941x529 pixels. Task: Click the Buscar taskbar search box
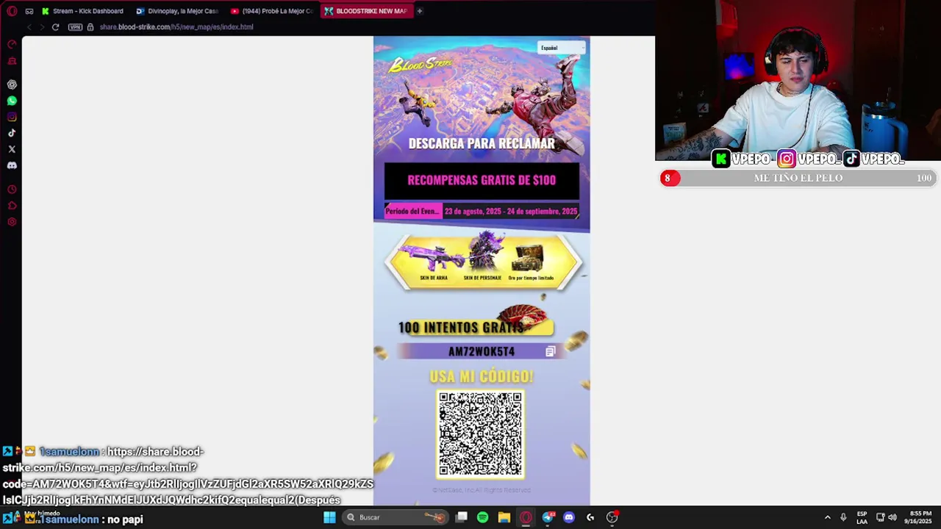pyautogui.click(x=396, y=517)
